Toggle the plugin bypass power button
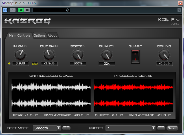Image resolution: width=184 pixels, height=135 pixels. 5,10
